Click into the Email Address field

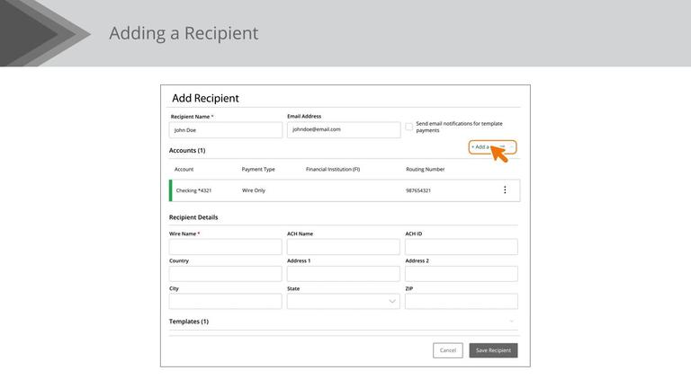pos(343,130)
